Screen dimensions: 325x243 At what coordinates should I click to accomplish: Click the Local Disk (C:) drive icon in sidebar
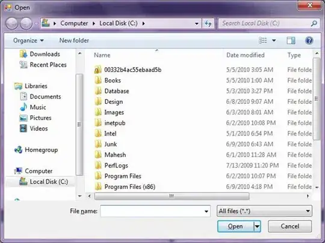23,181
